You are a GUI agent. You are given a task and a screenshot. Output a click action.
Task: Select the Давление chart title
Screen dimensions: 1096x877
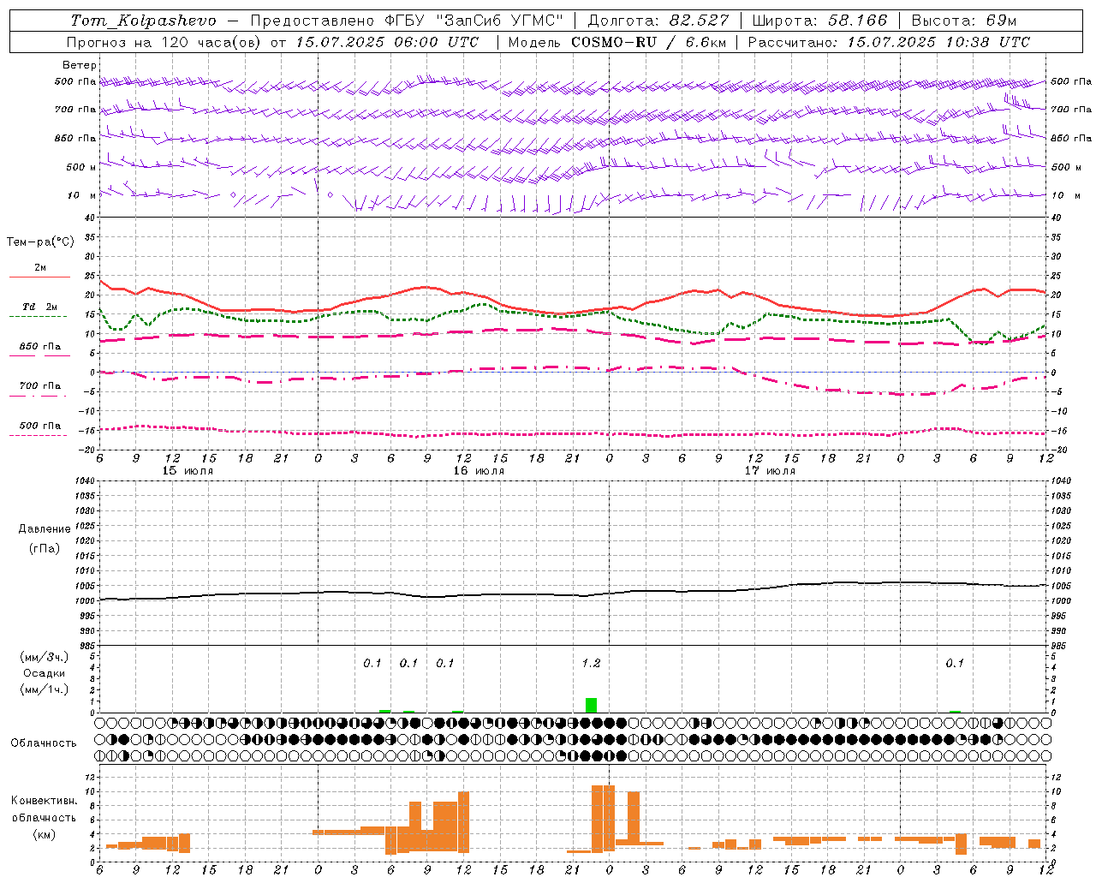[x=45, y=529]
